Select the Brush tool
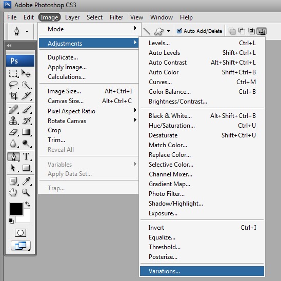281x281 pixels. [x=27, y=109]
